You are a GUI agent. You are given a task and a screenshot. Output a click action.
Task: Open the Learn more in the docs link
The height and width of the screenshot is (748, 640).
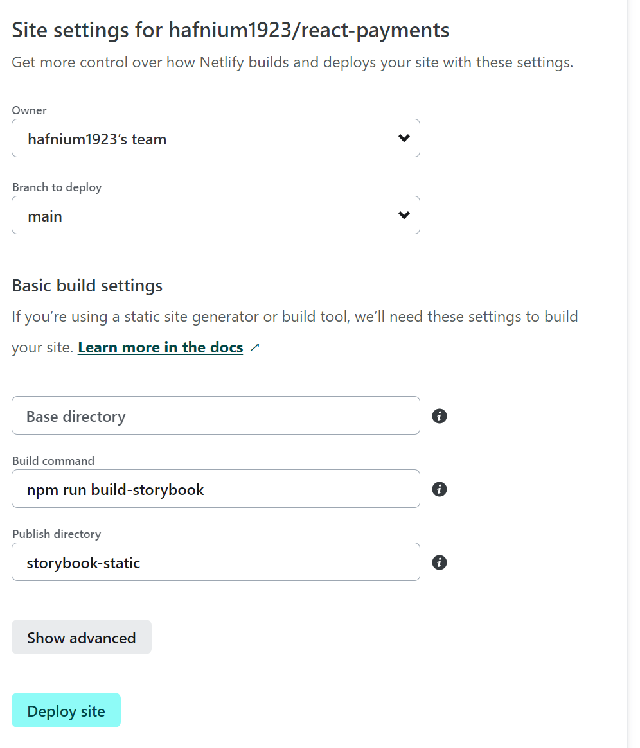160,347
